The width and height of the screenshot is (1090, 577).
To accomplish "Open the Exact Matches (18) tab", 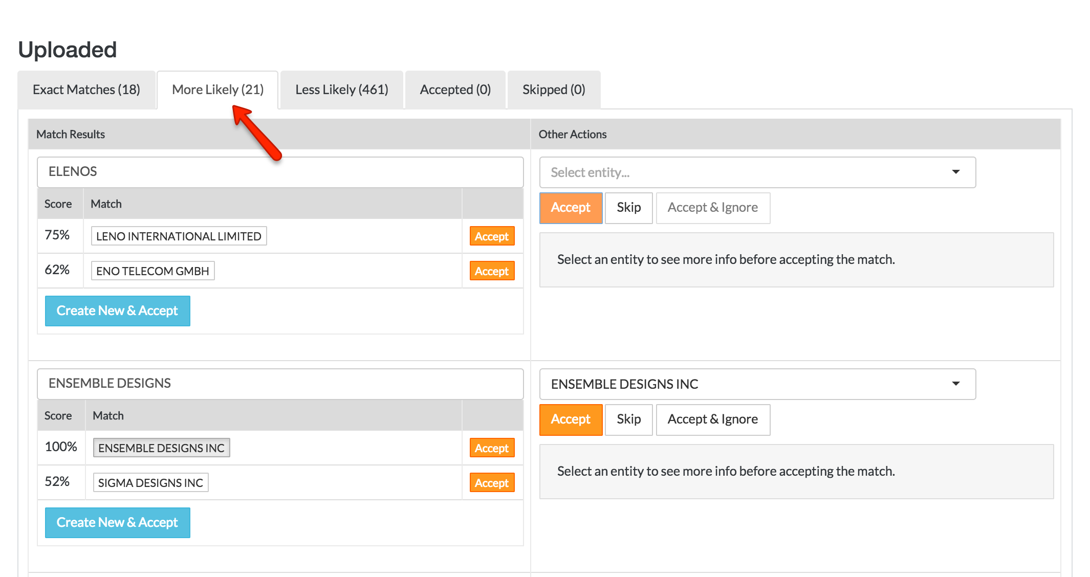I will 86,90.
